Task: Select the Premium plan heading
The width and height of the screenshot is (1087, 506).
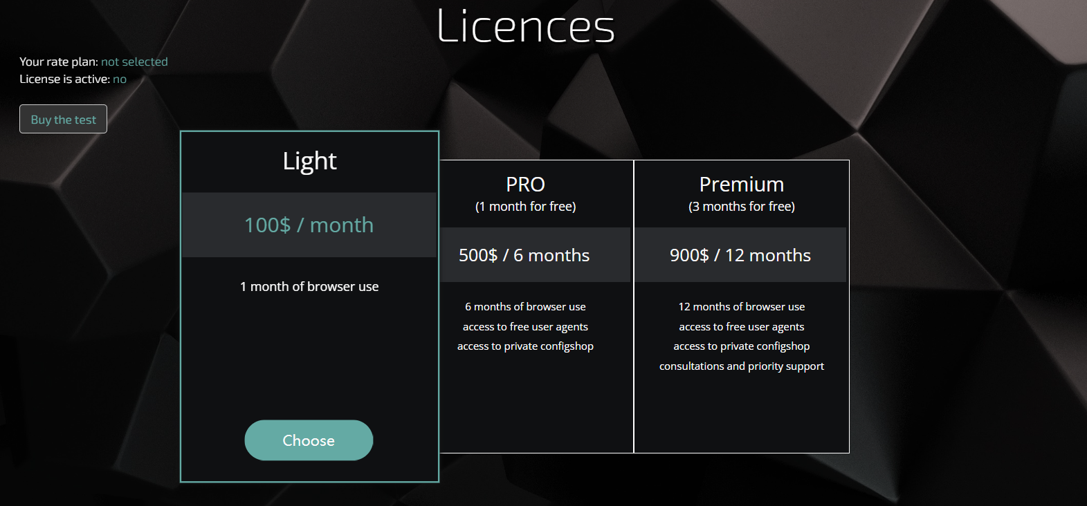Action: click(741, 185)
